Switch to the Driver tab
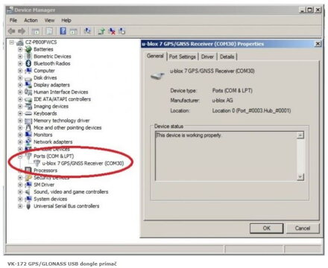The height and width of the screenshot is (268, 328). click(x=207, y=57)
